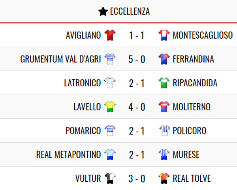Click the star icon beside Eccellenza
The image size is (237, 190).
103,12
